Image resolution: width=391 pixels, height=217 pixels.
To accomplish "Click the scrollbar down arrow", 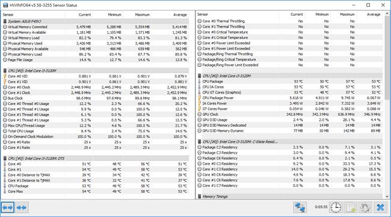I will 387,197.
